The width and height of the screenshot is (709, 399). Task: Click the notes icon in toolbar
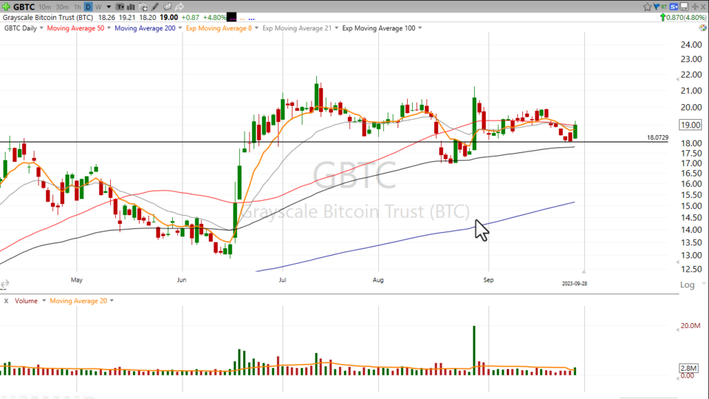tap(168, 7)
